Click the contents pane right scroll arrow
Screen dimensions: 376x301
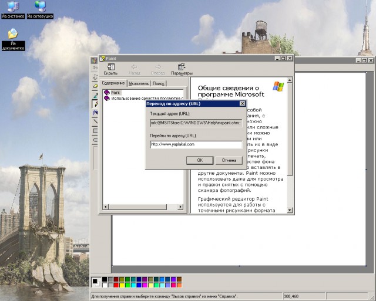coord(181,207)
